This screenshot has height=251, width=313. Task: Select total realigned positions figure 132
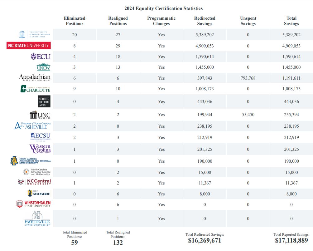coord(118,243)
